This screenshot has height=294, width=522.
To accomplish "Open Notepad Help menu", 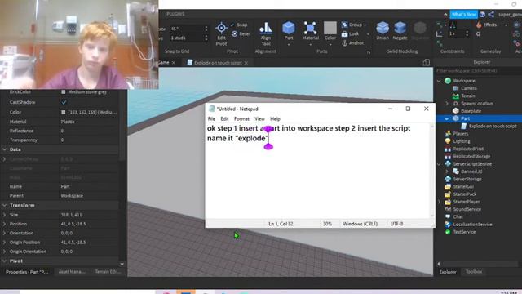I will tap(275, 119).
